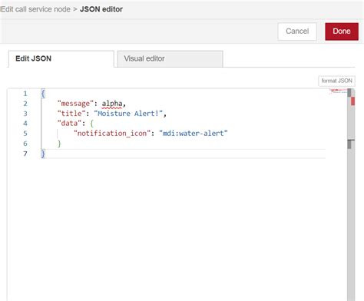The width and height of the screenshot is (364, 301).
Task: Click line number 1 in gutter
Action: coord(25,94)
